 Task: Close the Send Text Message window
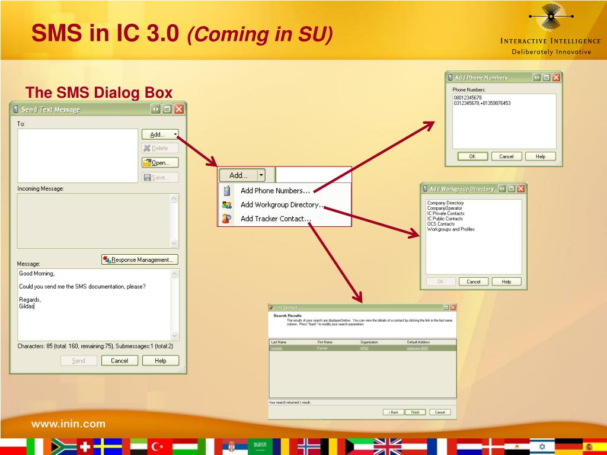coord(178,109)
